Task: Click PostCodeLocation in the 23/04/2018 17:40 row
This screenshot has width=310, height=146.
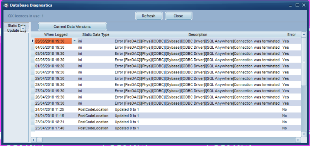Action: (93, 128)
